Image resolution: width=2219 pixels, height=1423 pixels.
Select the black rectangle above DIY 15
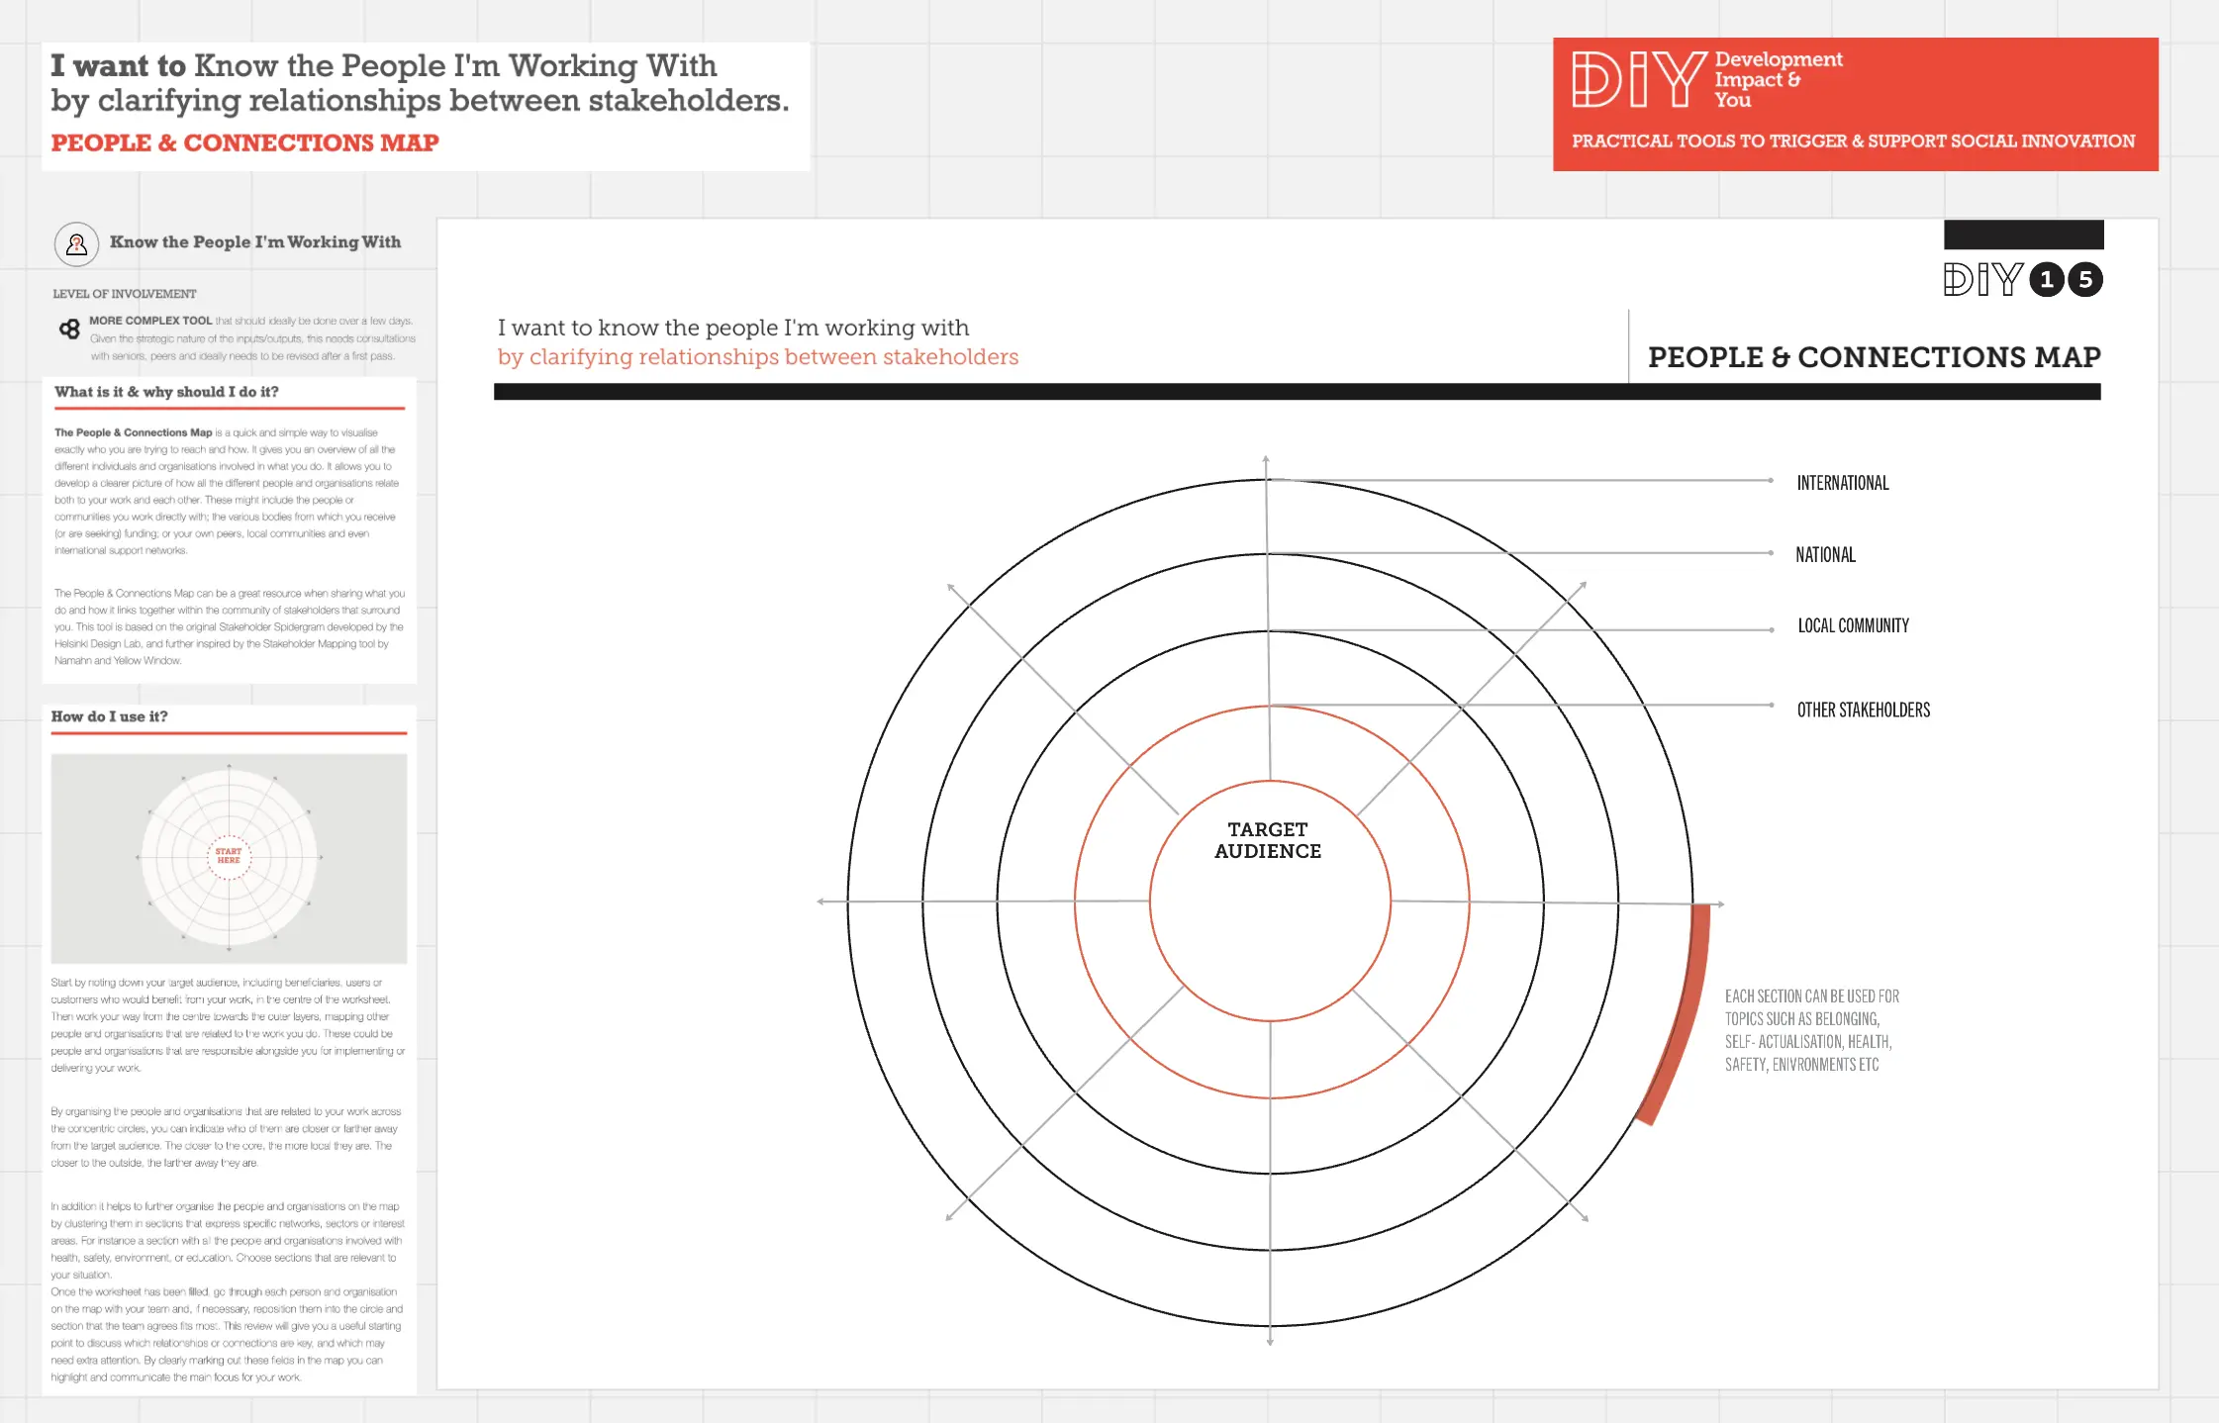(x=2023, y=235)
